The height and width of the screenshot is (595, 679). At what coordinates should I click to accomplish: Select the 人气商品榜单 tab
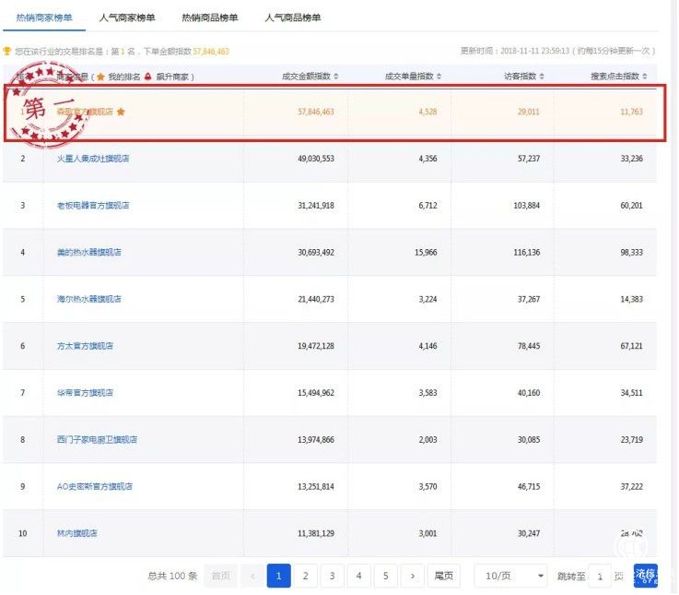293,18
